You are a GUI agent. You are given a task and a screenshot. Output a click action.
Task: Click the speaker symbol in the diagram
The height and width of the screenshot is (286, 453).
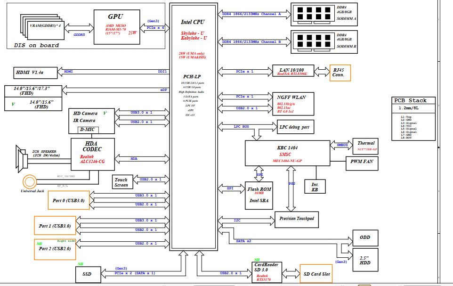(21, 159)
